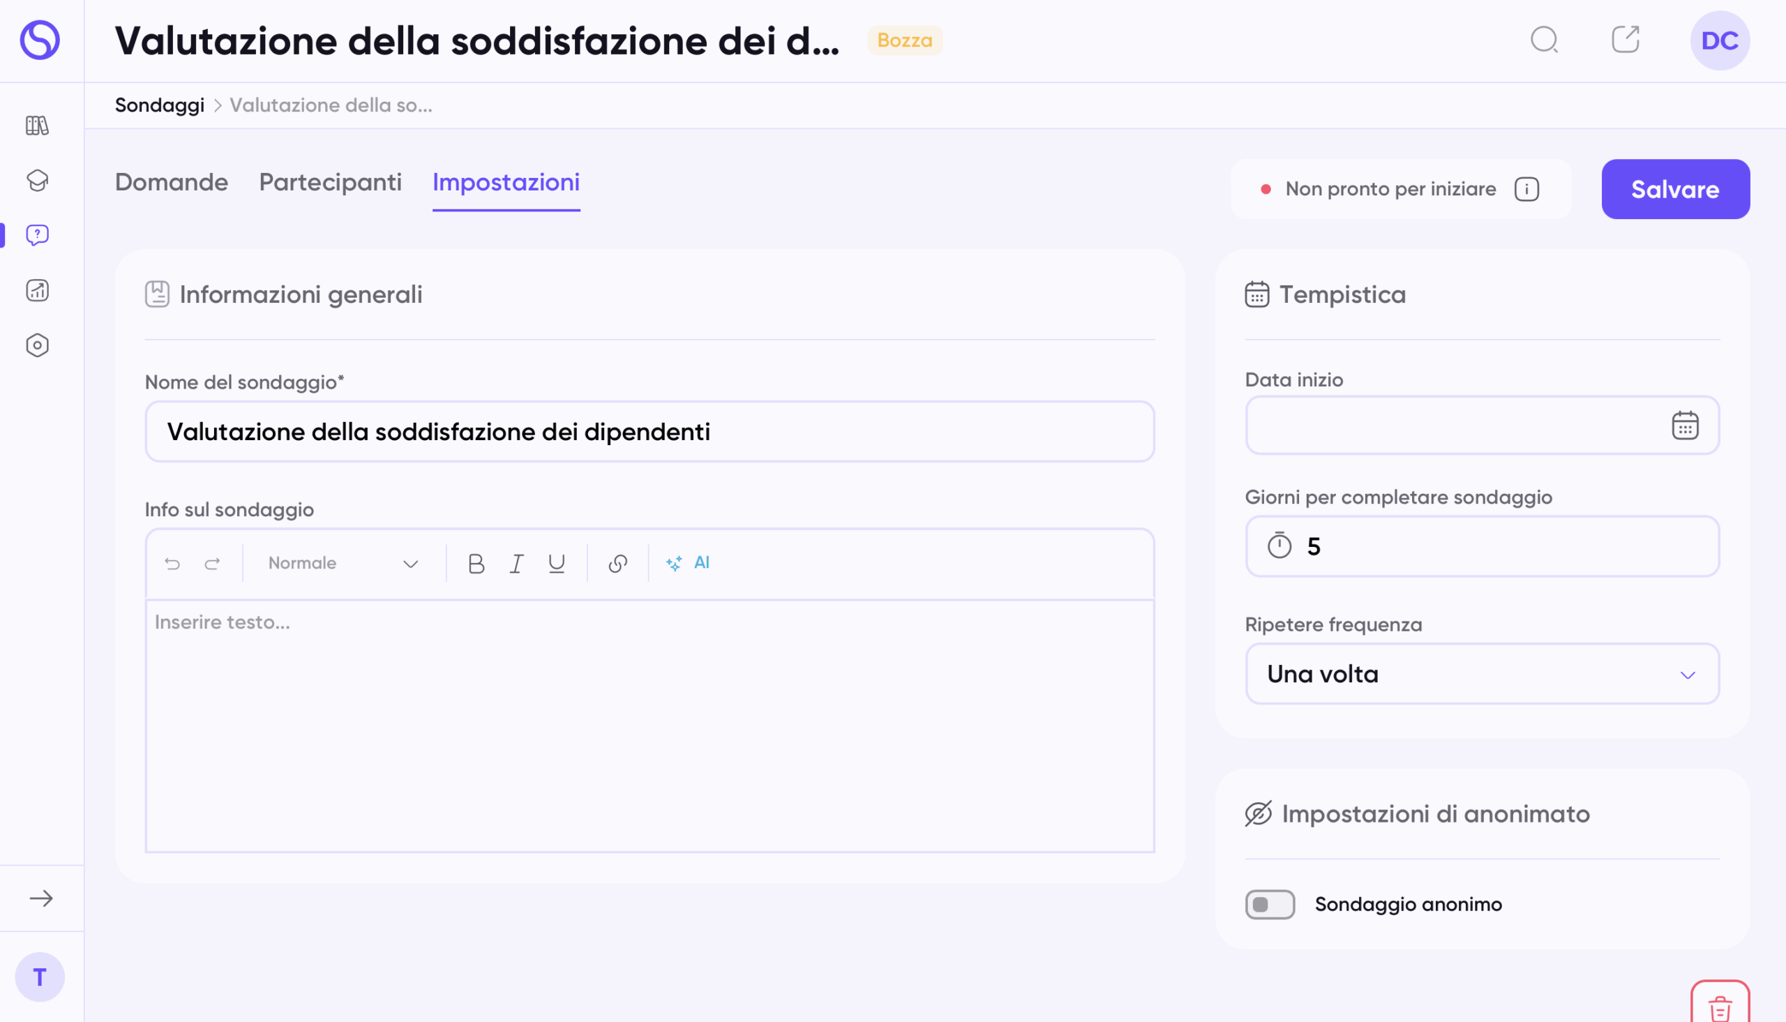Viewport: 1786px width, 1022px height.
Task: Go to Sondaggi in the breadcrumb
Action: pos(159,105)
